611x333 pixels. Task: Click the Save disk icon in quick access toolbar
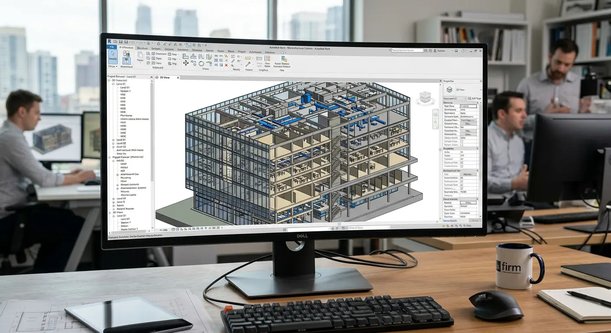(121, 42)
